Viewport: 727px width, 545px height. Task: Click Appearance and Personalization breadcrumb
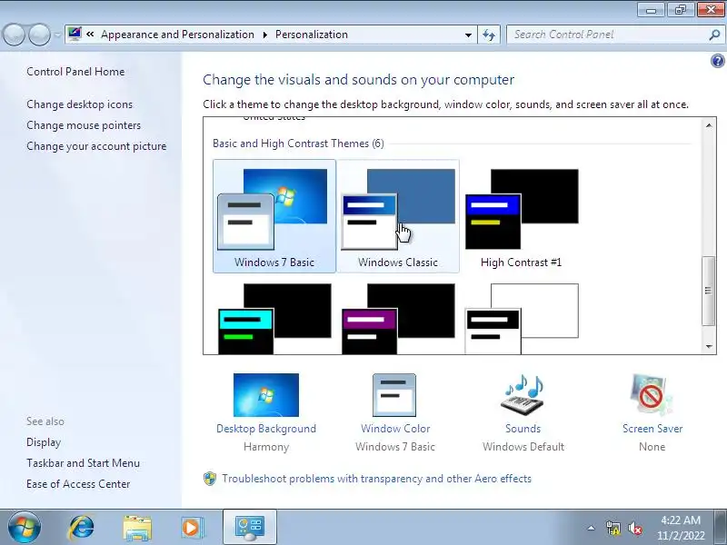pyautogui.click(x=177, y=35)
